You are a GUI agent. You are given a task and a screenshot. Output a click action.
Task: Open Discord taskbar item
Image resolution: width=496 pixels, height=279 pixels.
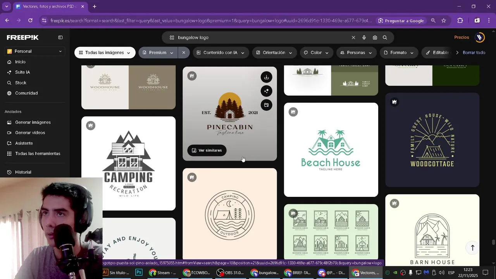tap(332, 272)
